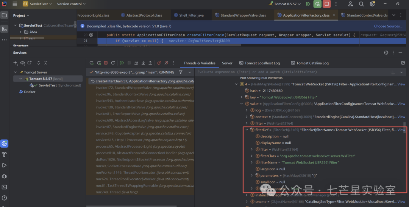The width and height of the screenshot is (409, 207).
Task: Open hidden editor tabs list chevron
Action: click(394, 15)
